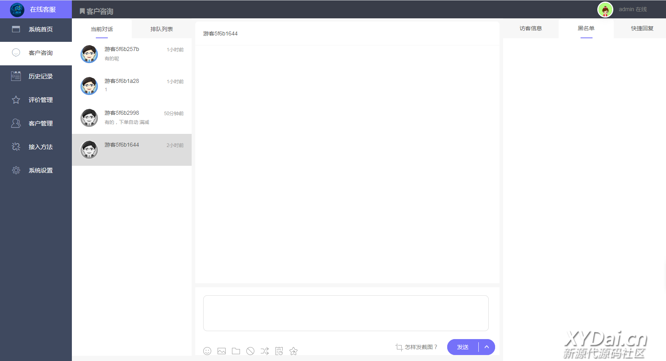Screen dimensions: 666x361
Task: Click the 系统设置 gear icon
Action: [x=16, y=170]
